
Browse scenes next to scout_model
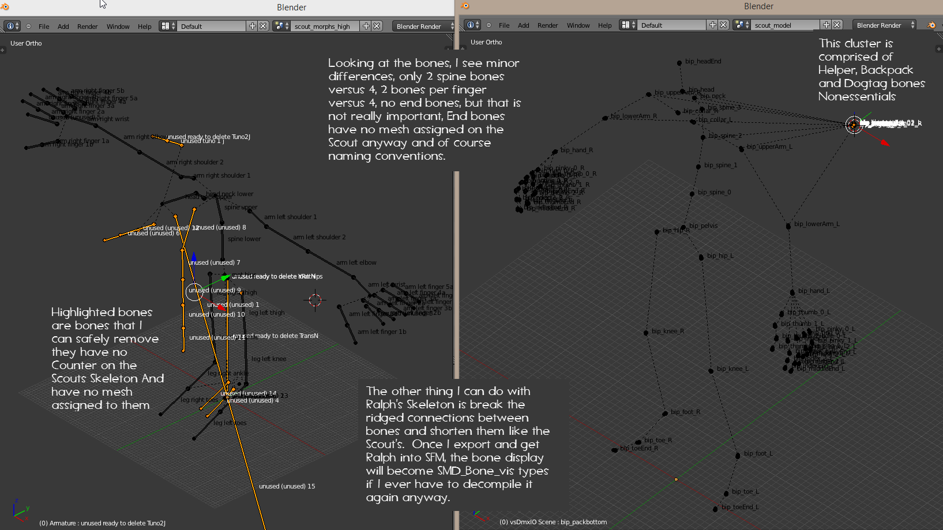pyautogui.click(x=742, y=25)
